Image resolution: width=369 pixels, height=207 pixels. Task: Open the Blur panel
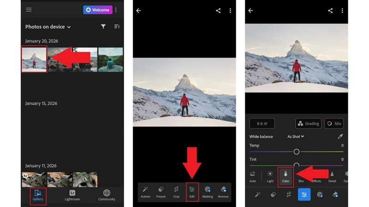301,181
